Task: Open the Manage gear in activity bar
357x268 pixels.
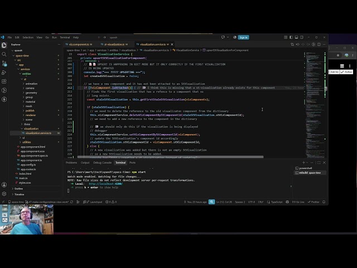Action: pos(4,194)
